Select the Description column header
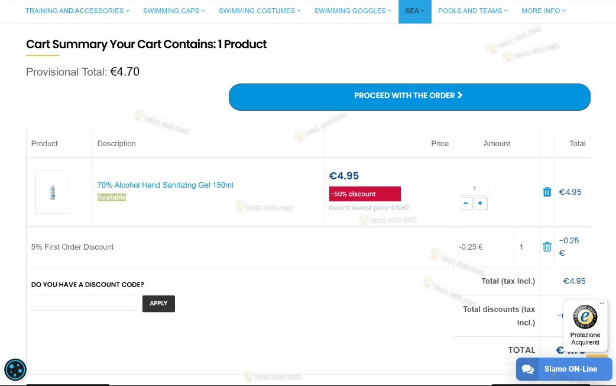The image size is (616, 386). [116, 144]
